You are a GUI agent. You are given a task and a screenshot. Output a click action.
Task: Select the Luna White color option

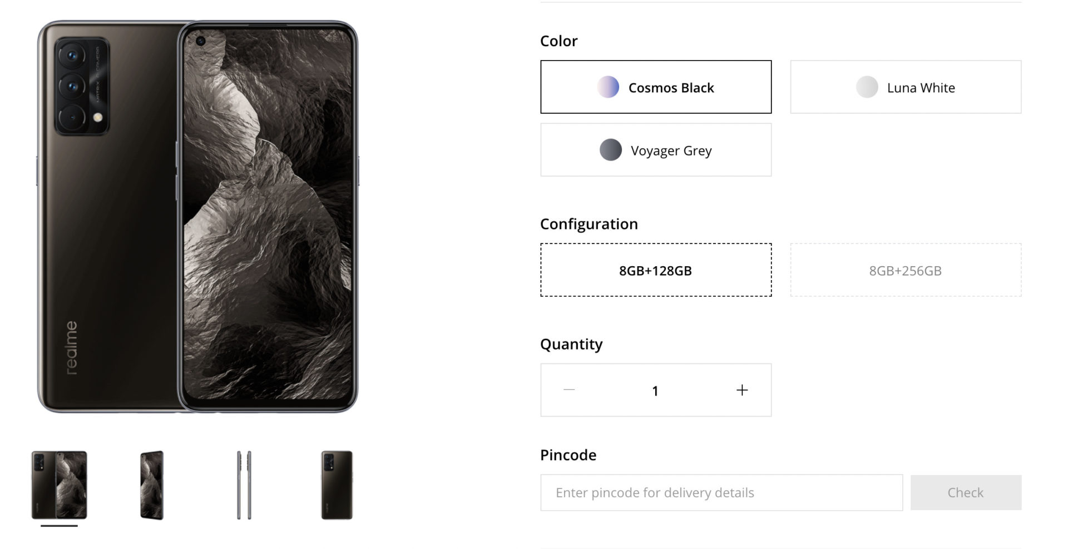pos(906,87)
